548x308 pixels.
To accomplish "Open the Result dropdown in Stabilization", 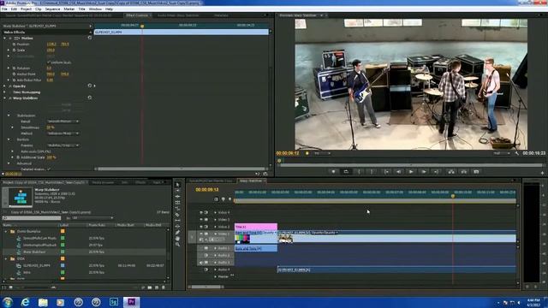I will point(63,121).
